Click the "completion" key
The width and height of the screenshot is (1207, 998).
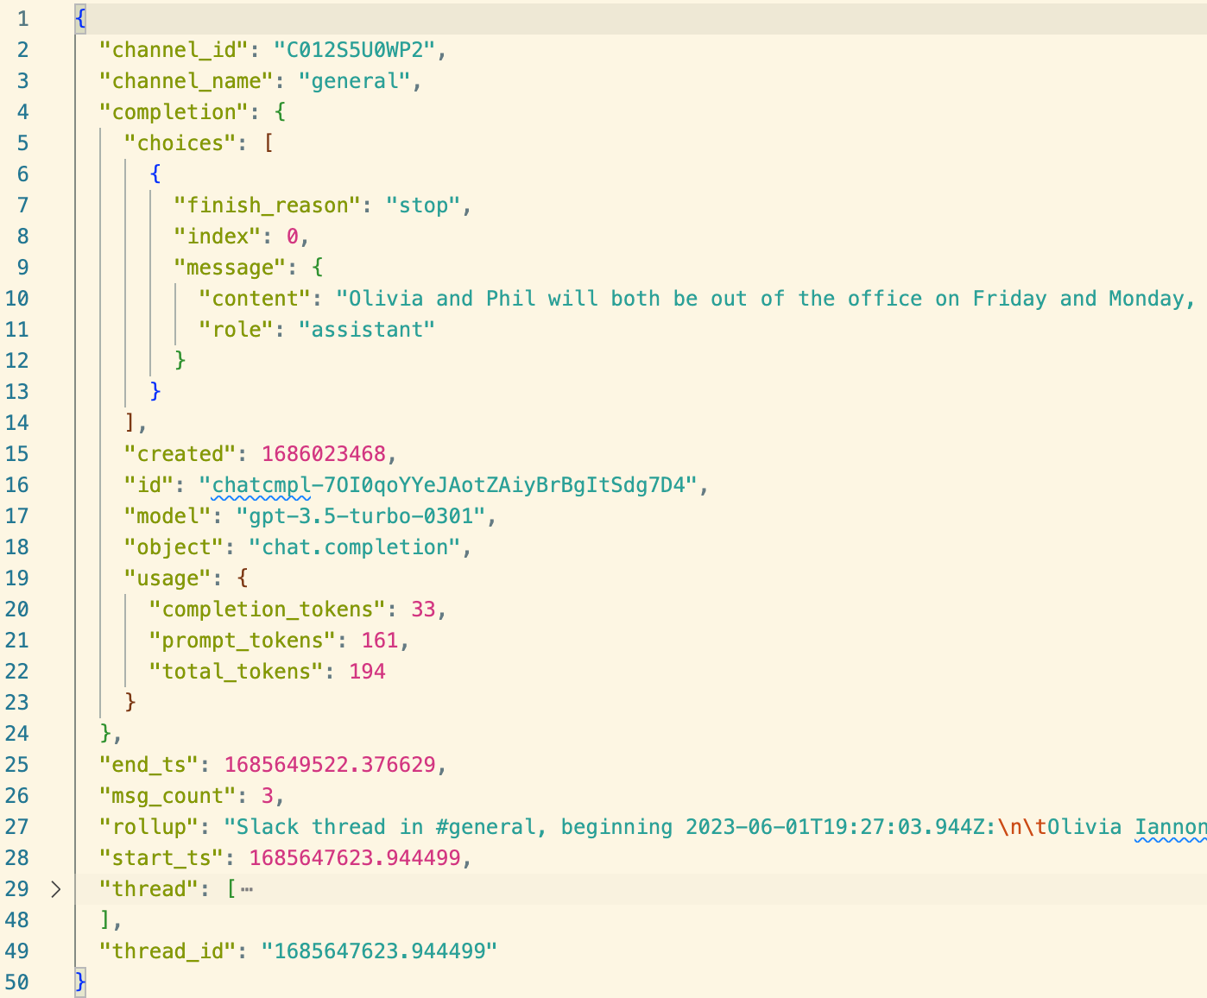coord(174,112)
